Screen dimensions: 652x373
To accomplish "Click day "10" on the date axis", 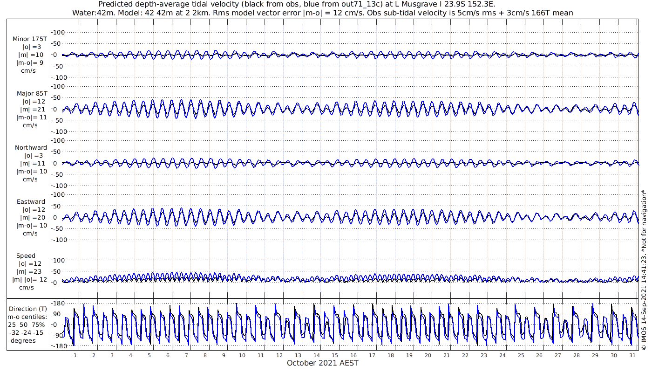I will click(242, 355).
